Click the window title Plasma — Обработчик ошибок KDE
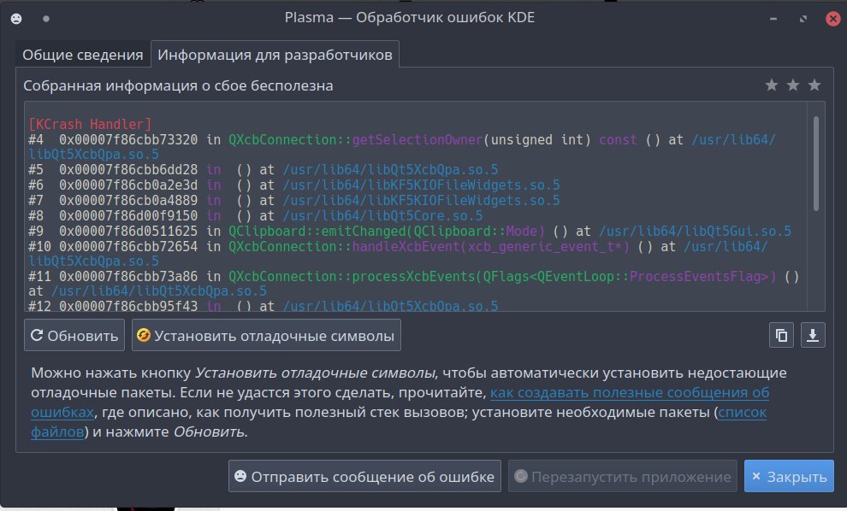 coord(410,18)
